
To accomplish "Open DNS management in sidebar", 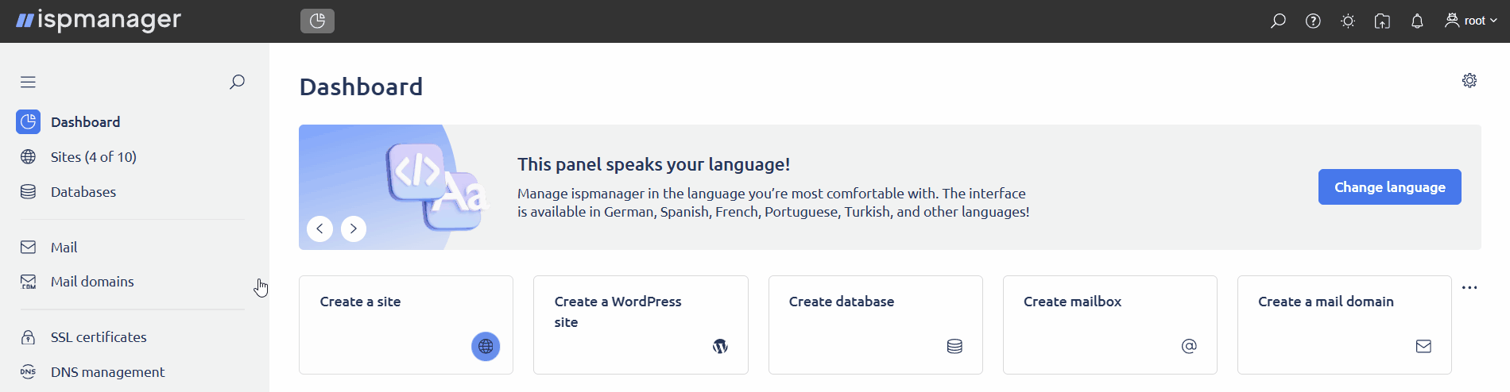I will pyautogui.click(x=107, y=372).
